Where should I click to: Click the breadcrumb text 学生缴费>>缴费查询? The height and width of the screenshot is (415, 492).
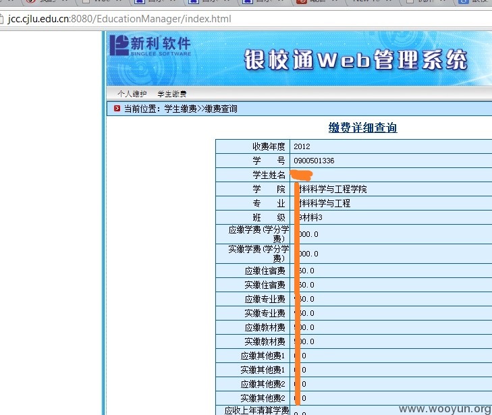[201, 109]
